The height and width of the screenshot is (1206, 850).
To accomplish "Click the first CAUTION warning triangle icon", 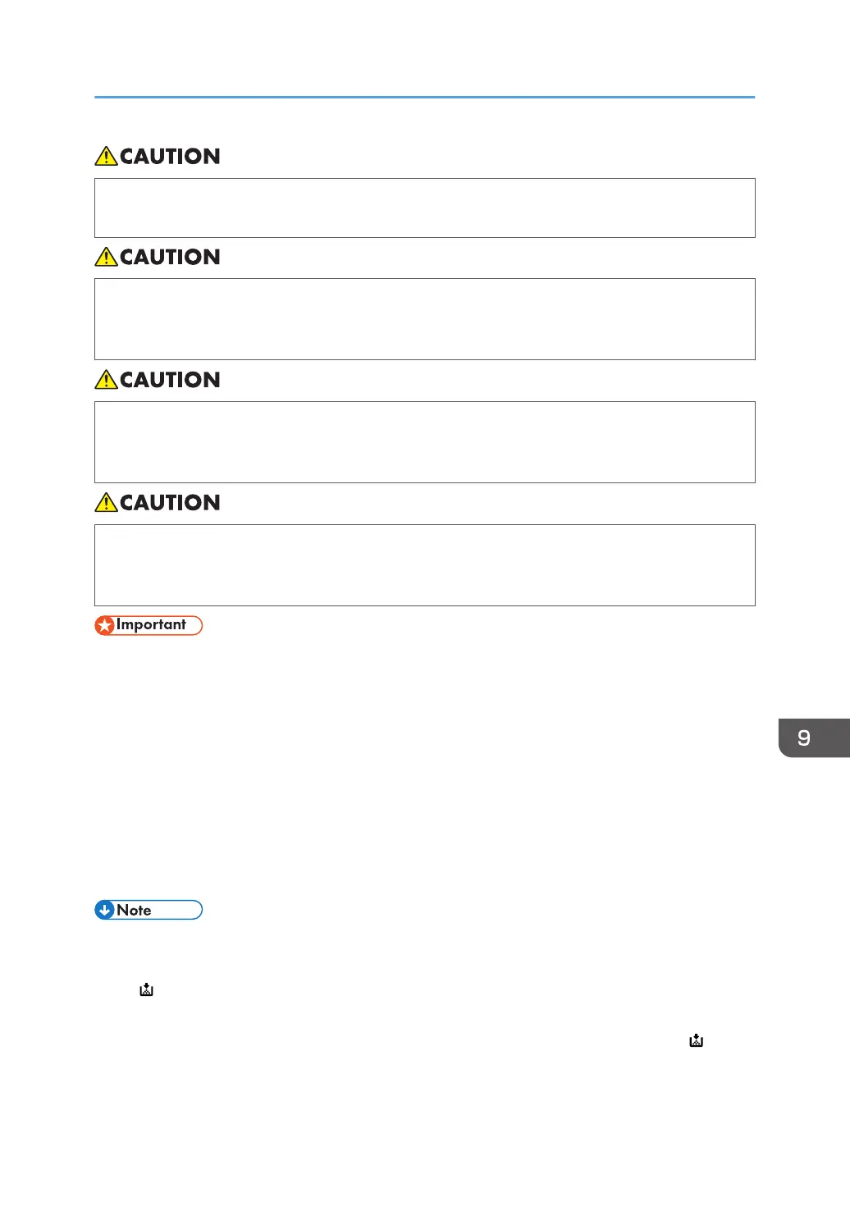I will pyautogui.click(x=106, y=156).
